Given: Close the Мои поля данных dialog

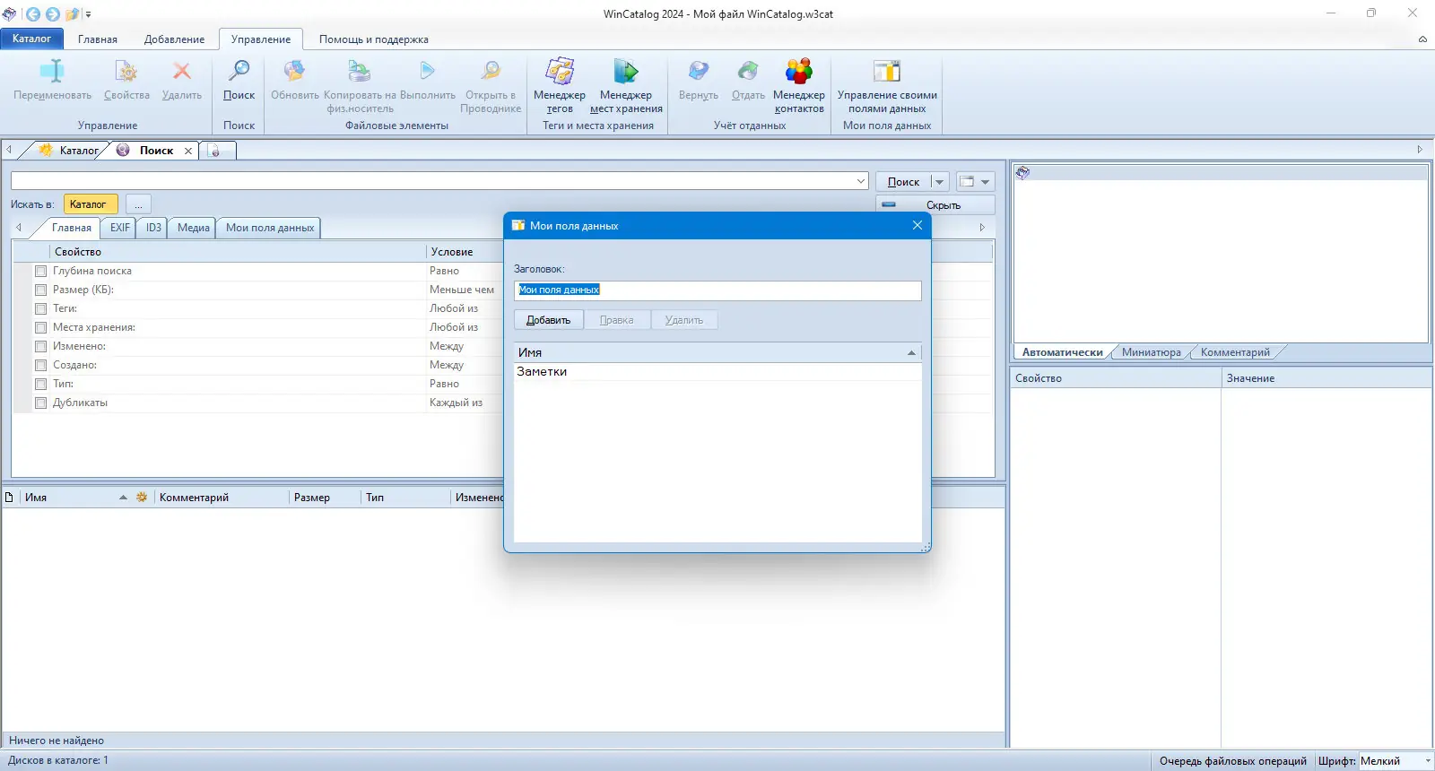Looking at the screenshot, I should tap(917, 225).
